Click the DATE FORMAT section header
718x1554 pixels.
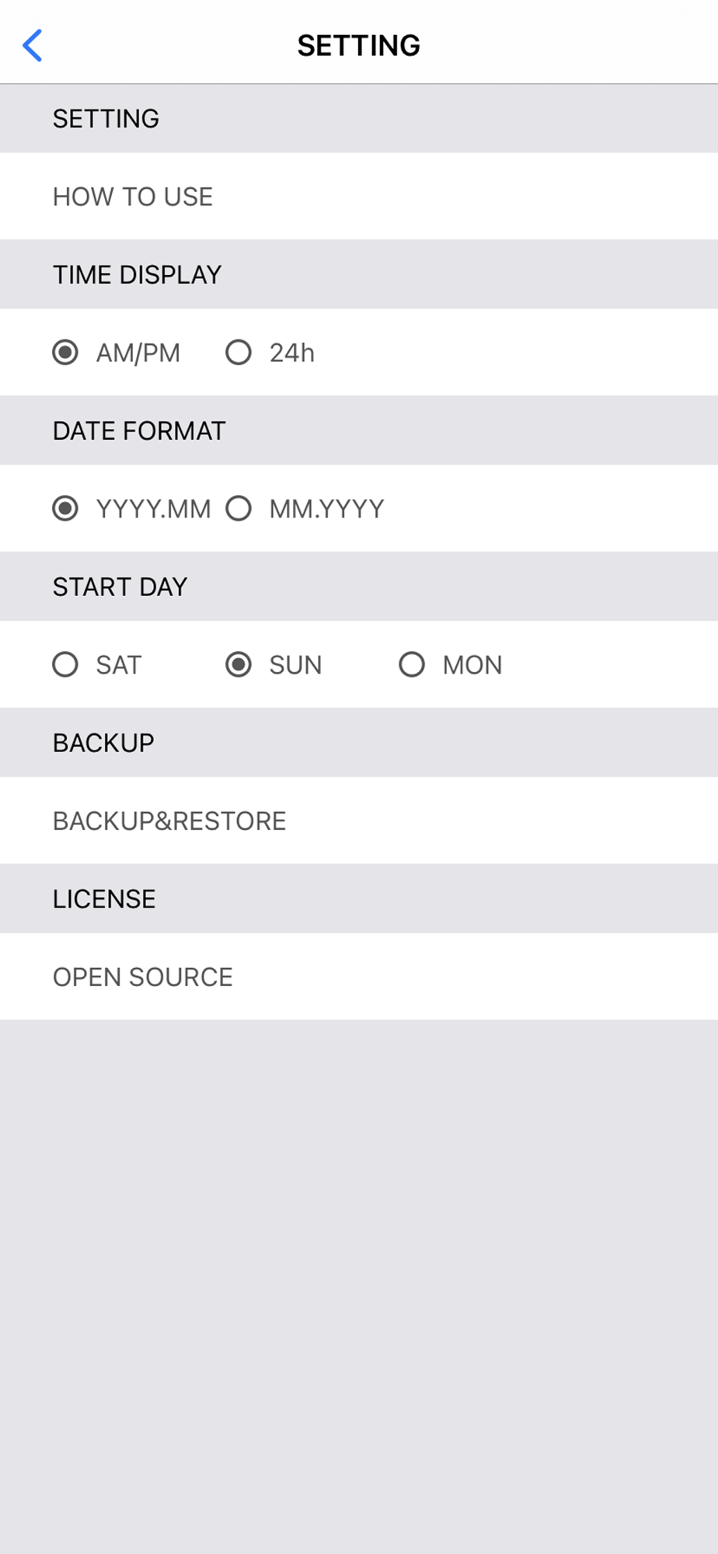click(359, 430)
